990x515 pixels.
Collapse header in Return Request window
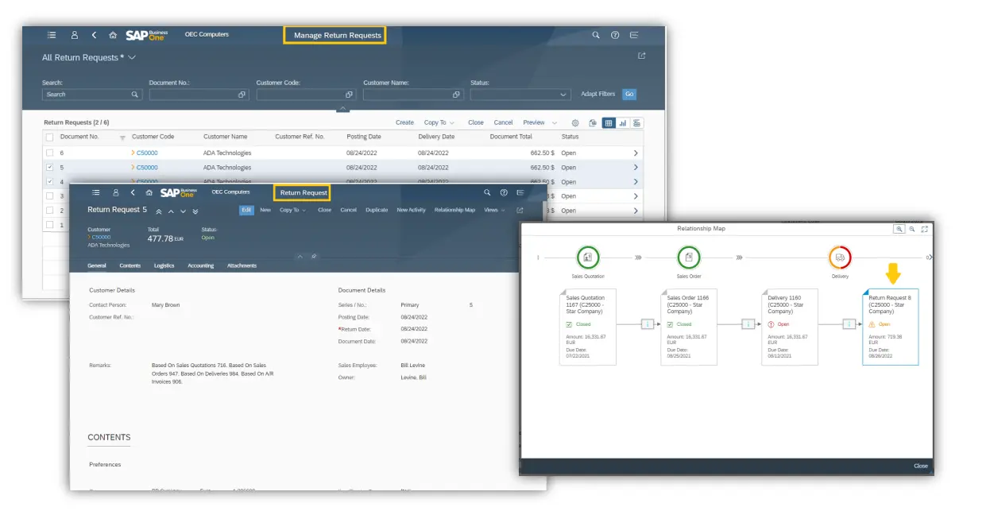(x=301, y=257)
